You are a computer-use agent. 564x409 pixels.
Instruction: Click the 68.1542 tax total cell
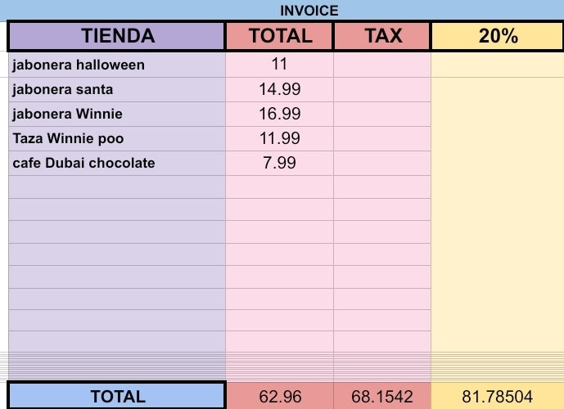(x=382, y=396)
